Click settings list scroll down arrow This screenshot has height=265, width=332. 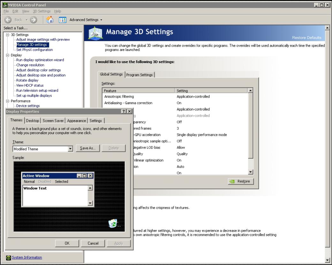(x=251, y=172)
